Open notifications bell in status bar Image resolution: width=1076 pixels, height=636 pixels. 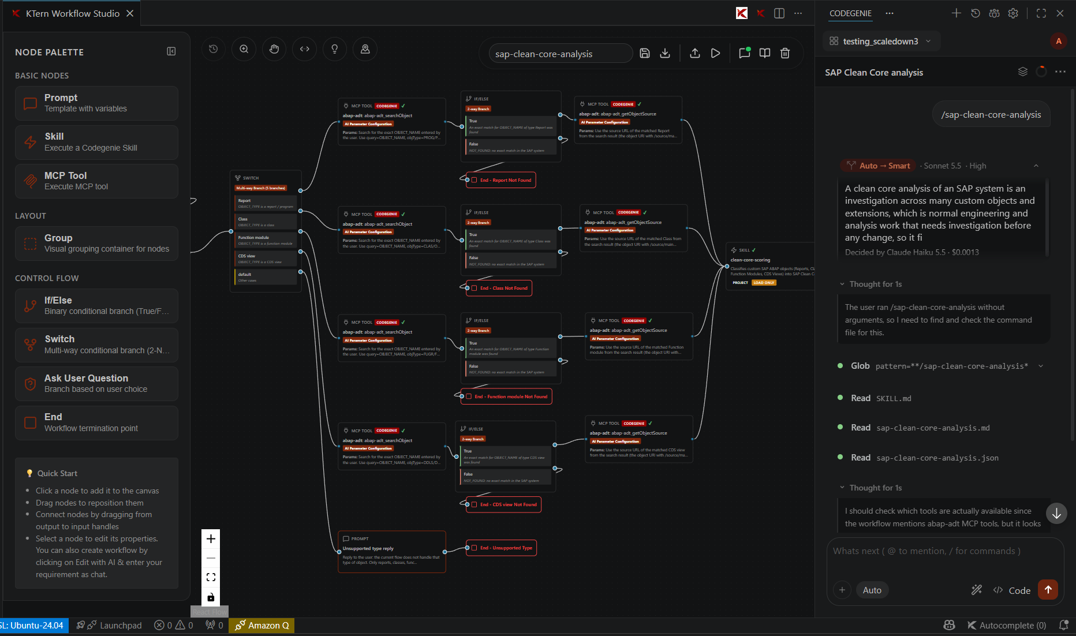click(x=1064, y=626)
